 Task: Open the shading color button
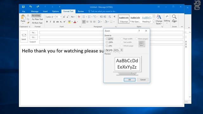pyautogui.click(x=106, y=22)
